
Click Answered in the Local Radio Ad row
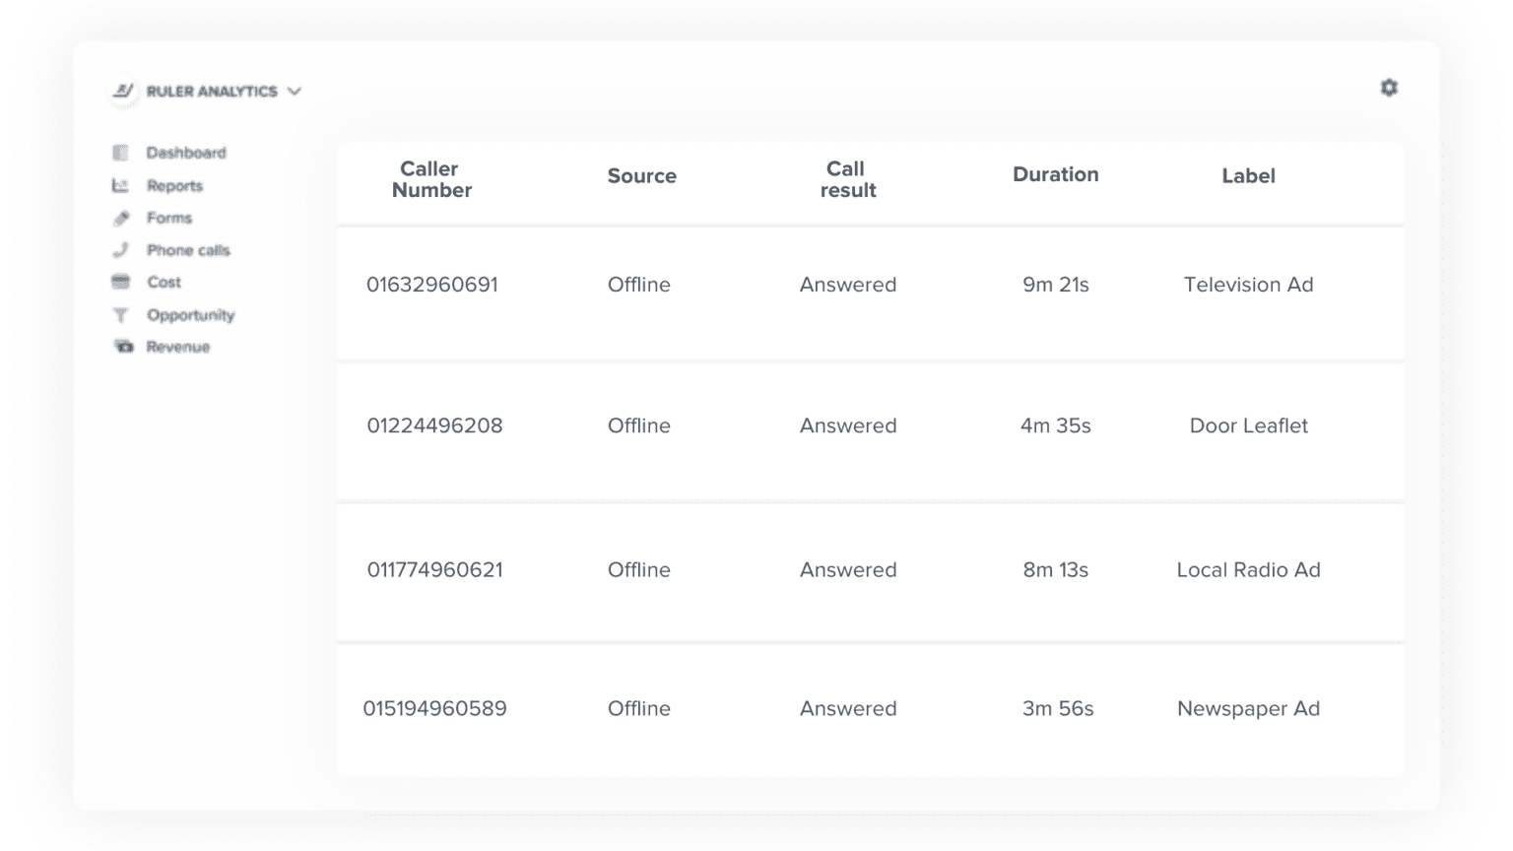(848, 569)
